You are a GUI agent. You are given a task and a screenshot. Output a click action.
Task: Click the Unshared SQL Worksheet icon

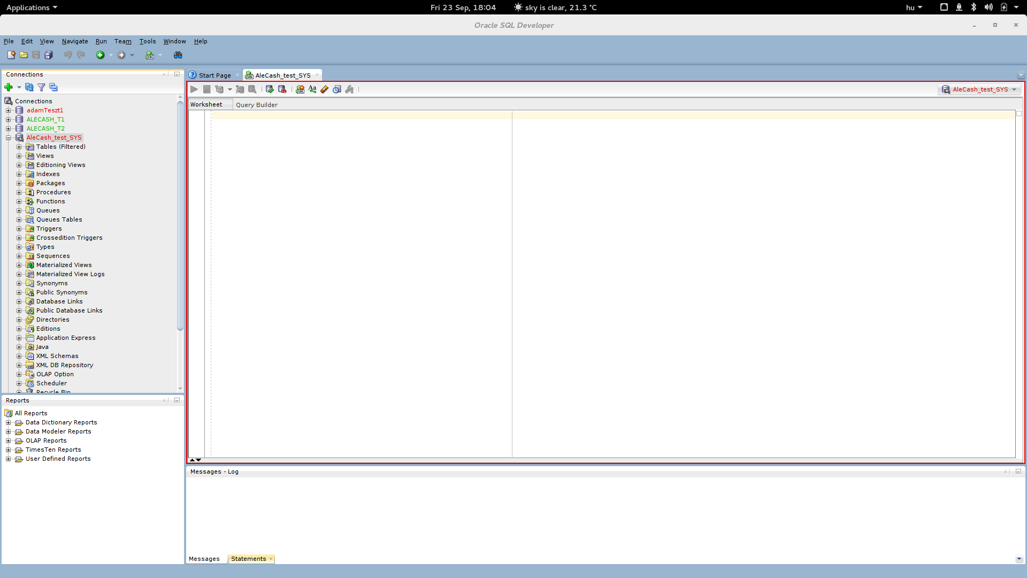[300, 89]
